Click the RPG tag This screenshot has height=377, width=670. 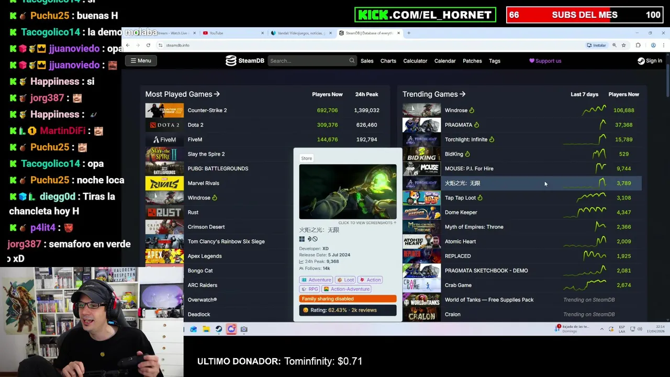[x=310, y=289]
